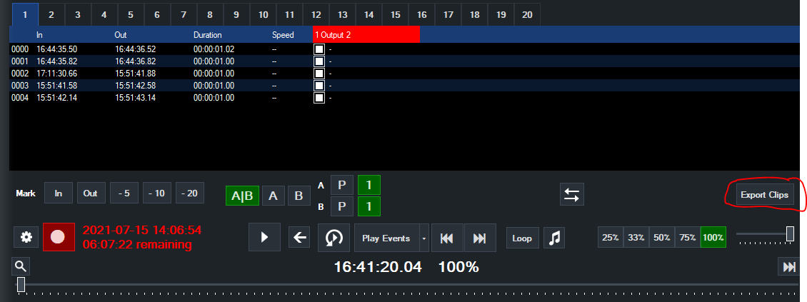Click the swap arrows icon
Viewport: 807px width, 302px height.
571,194
